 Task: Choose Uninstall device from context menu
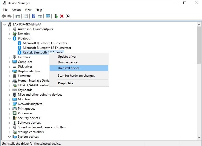[69, 68]
